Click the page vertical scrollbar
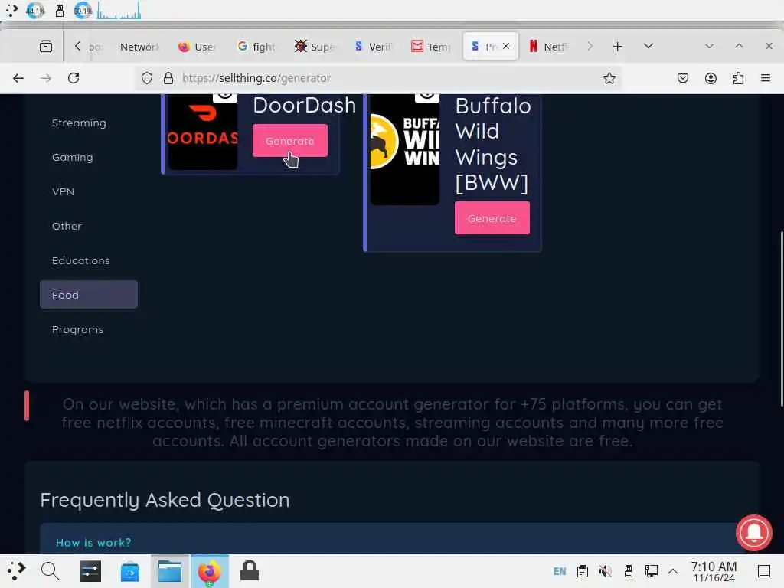 tap(781, 319)
